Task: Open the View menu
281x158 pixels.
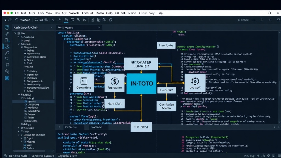Action: tap(49, 13)
